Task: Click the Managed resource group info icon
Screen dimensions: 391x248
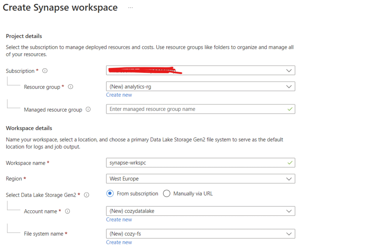Action: coord(88,109)
